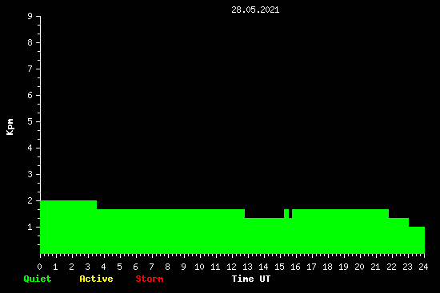
Task: Select hour 4 on the time axis
Action: [103, 267]
